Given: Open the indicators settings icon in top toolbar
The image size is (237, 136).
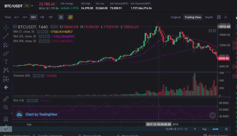Looking at the screenshot, I should 61,17.
